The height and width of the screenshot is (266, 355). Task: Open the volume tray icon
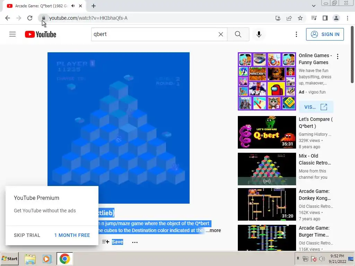[x=322, y=258]
